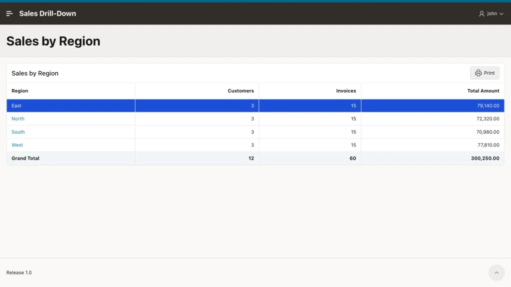Click the customers count in West row

click(x=252, y=145)
